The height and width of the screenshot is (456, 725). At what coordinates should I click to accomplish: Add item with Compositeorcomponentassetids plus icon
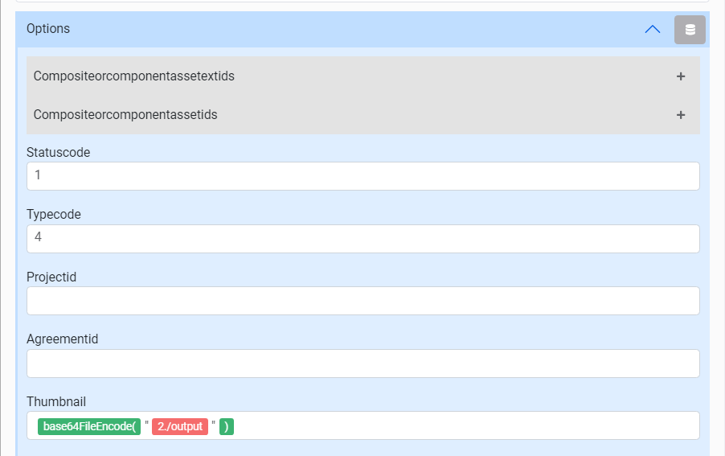(681, 115)
